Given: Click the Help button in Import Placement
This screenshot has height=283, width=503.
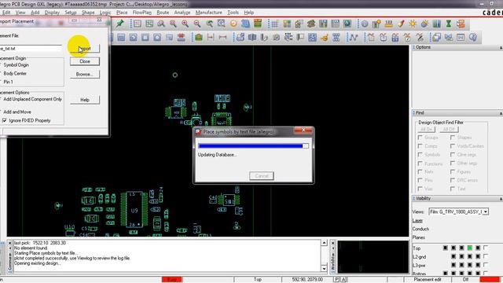Looking at the screenshot, I should coord(85,100).
